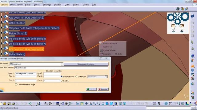The image size is (197, 110).
Task: Open the Mécanisme dropdown list
Action: pyautogui.click(x=62, y=64)
